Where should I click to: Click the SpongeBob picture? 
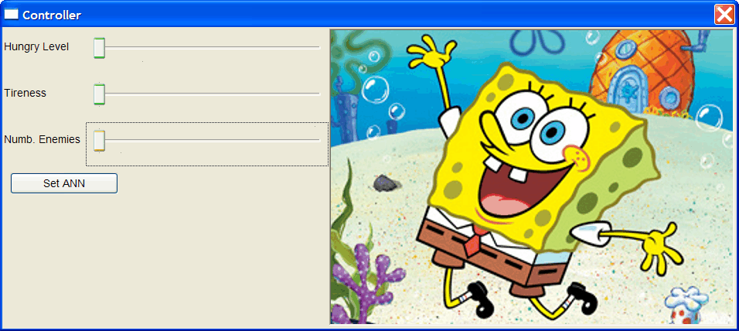tap(533, 177)
